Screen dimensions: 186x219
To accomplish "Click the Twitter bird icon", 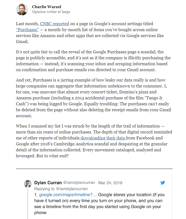I will 163,182.
